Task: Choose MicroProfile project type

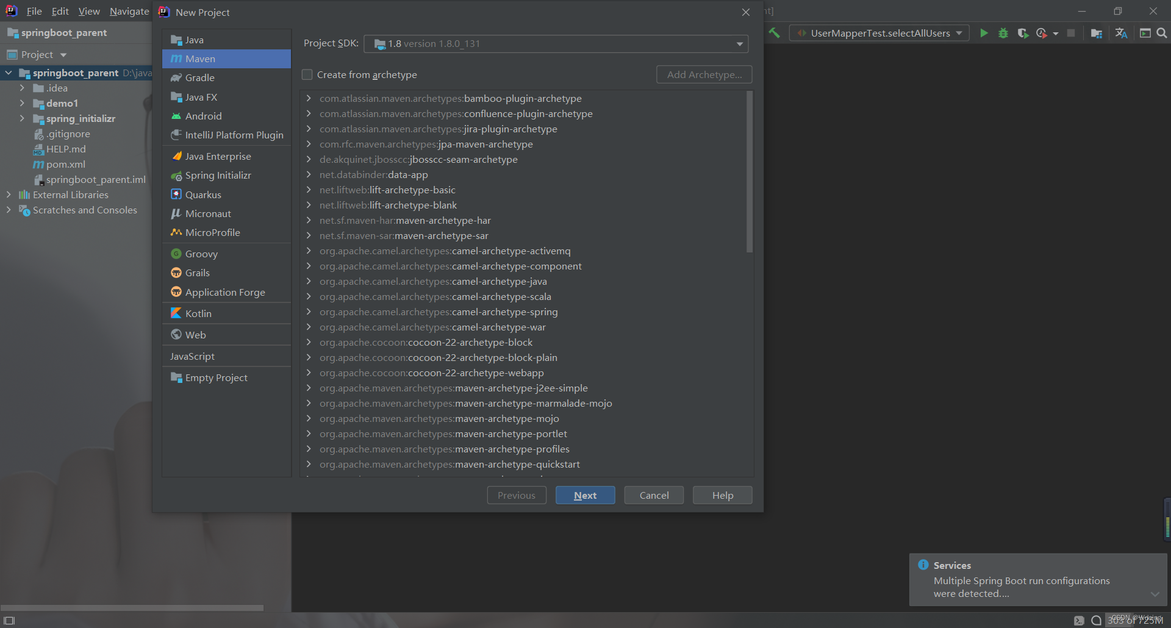Action: (226, 232)
